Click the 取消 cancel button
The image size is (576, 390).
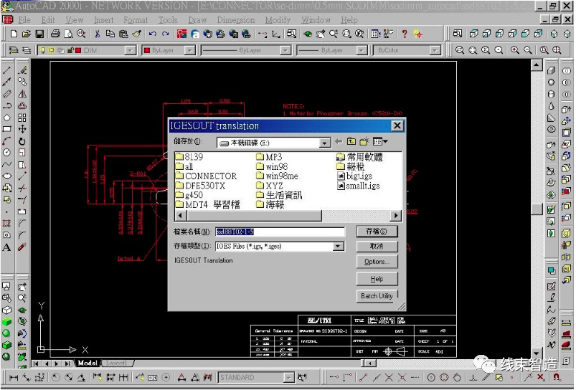coord(377,246)
